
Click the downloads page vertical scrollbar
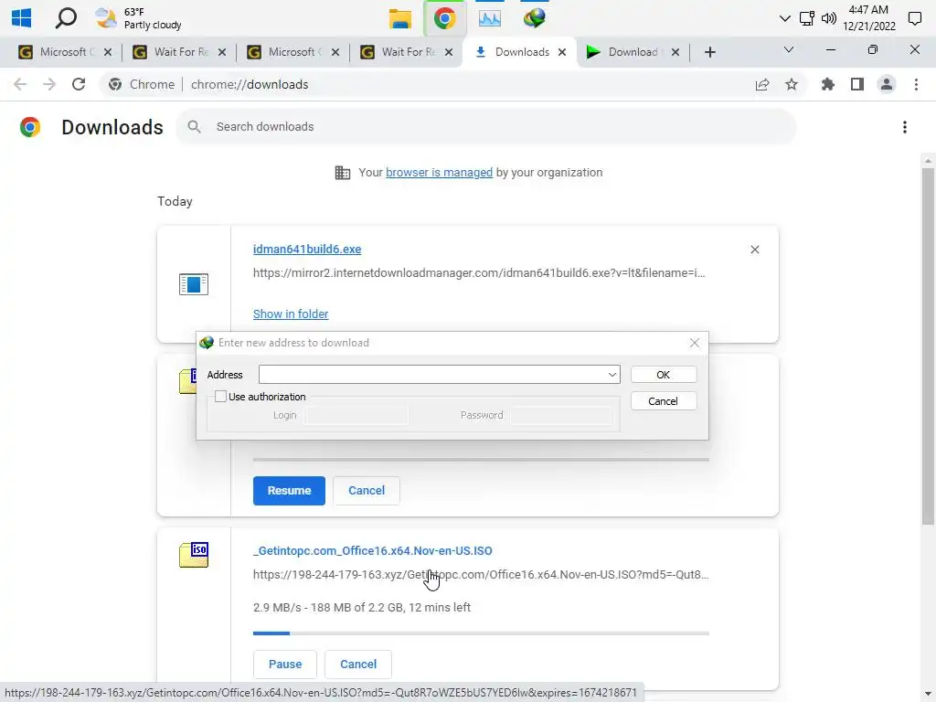[x=928, y=346]
